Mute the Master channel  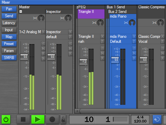click(43, 49)
